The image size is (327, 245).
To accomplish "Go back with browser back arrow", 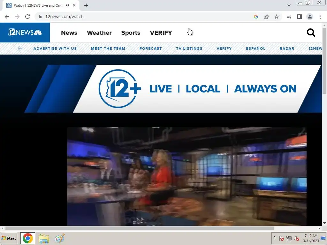I will tap(7, 17).
